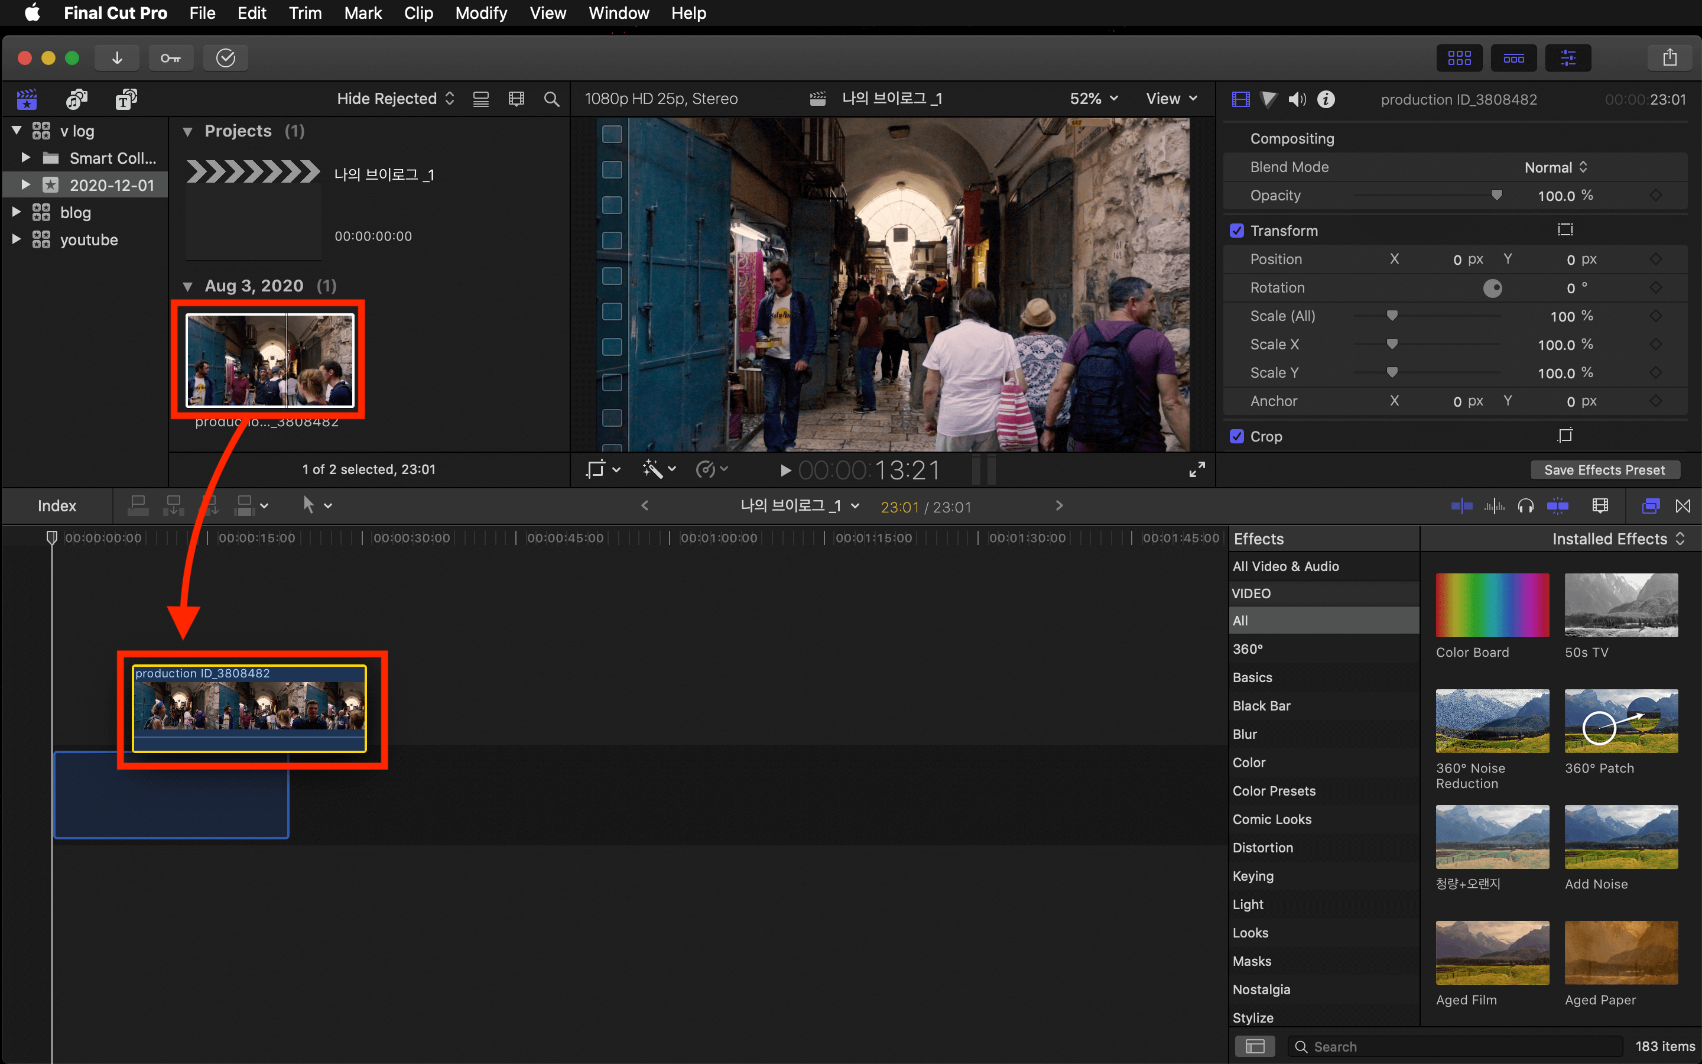
Task: Open the Modify menu
Action: 480,14
